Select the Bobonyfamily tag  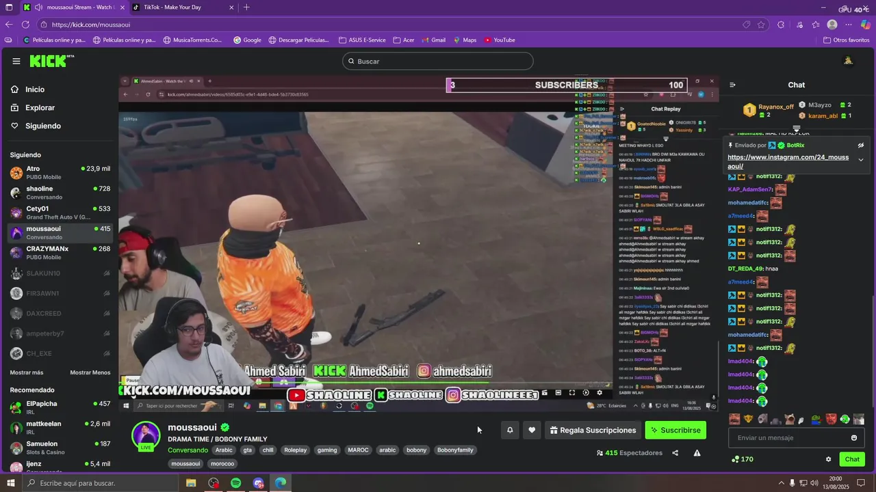coord(455,450)
